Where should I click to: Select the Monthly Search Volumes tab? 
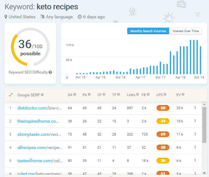tap(148, 31)
